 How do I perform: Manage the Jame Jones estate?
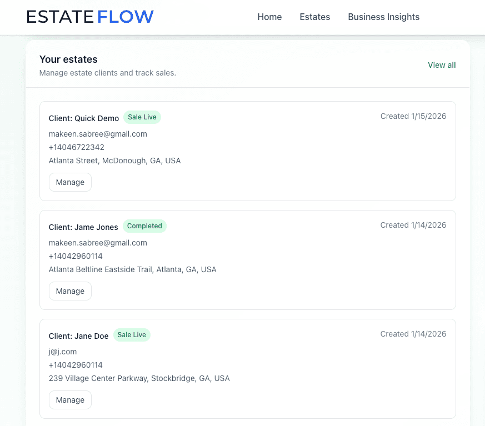[x=70, y=290]
